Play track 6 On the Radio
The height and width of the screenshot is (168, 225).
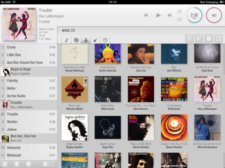29,96
